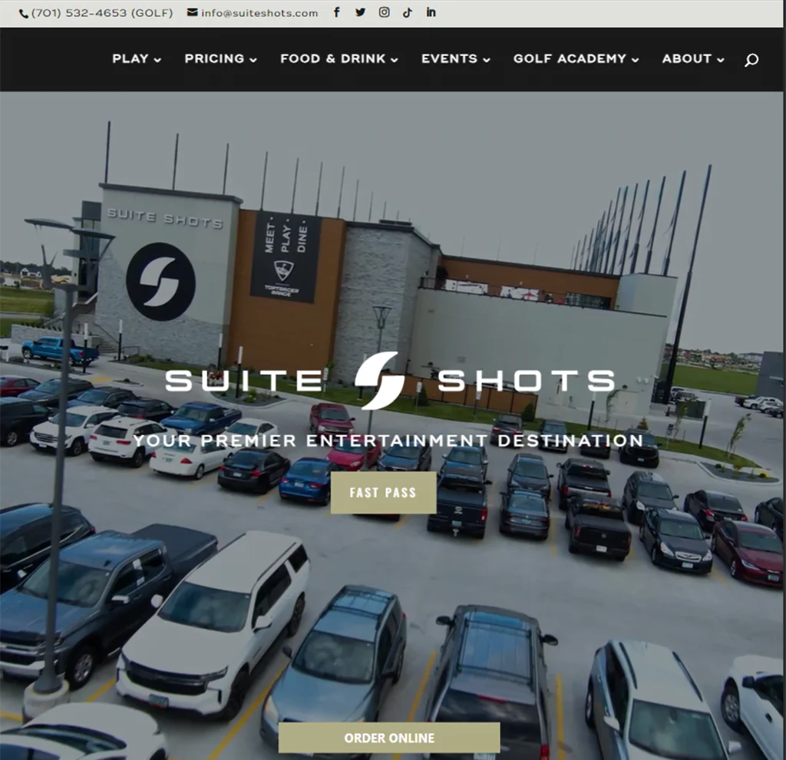Click the envelope email icon

[193, 12]
